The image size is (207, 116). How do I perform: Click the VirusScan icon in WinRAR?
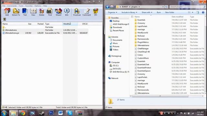(77, 12)
